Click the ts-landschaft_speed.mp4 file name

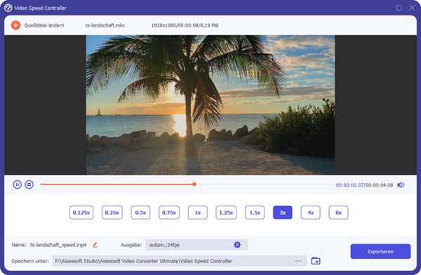pyautogui.click(x=58, y=245)
